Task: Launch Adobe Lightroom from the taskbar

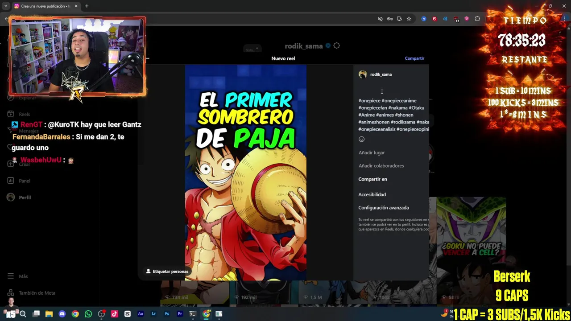Action: 153,314
